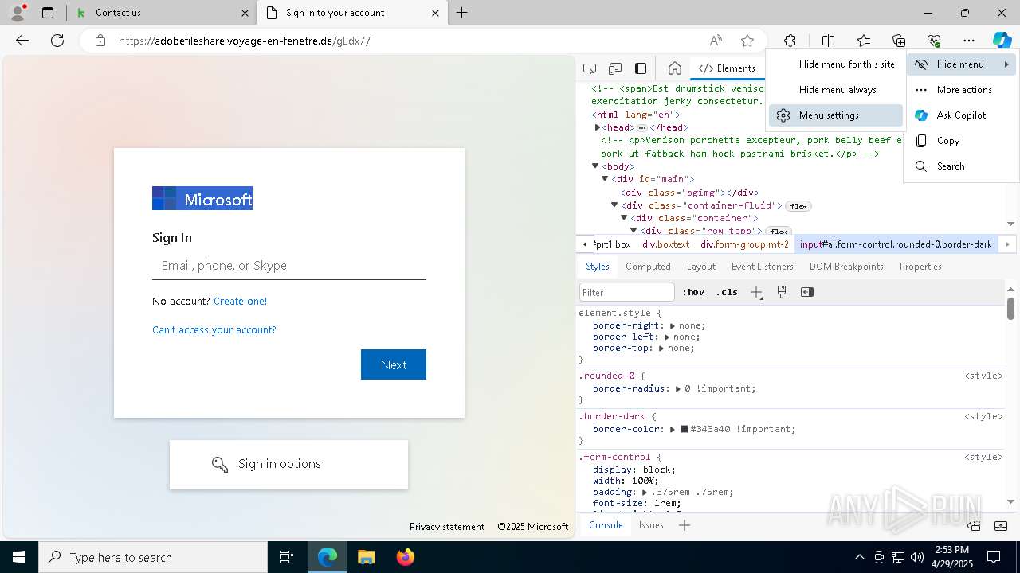Switch to the Computed tab

[x=648, y=267]
